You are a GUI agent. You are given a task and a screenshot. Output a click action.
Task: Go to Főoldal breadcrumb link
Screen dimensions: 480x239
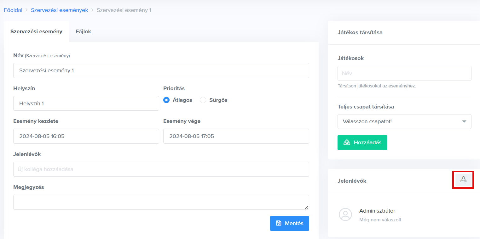(x=13, y=10)
